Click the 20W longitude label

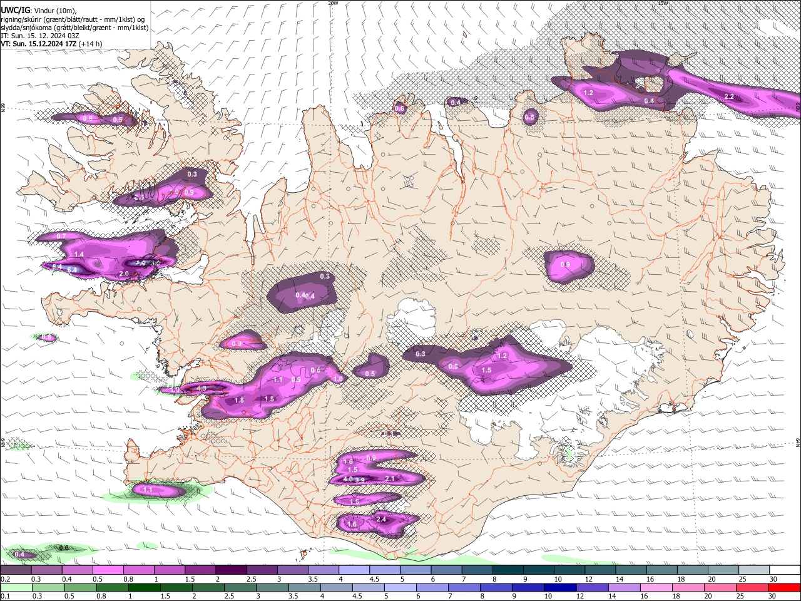333,3
